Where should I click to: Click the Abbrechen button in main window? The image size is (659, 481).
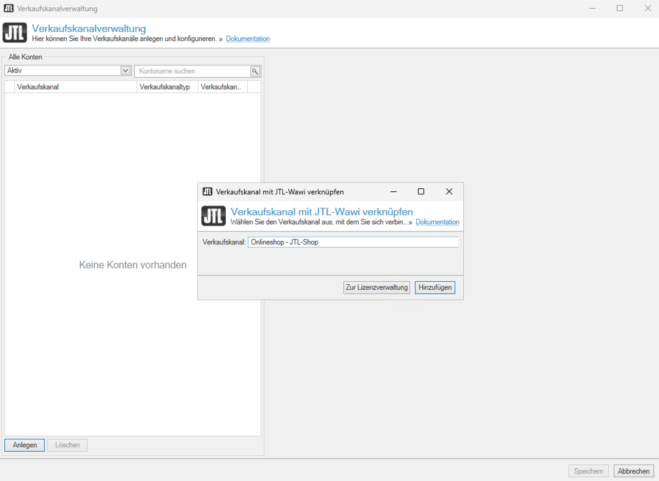(633, 471)
